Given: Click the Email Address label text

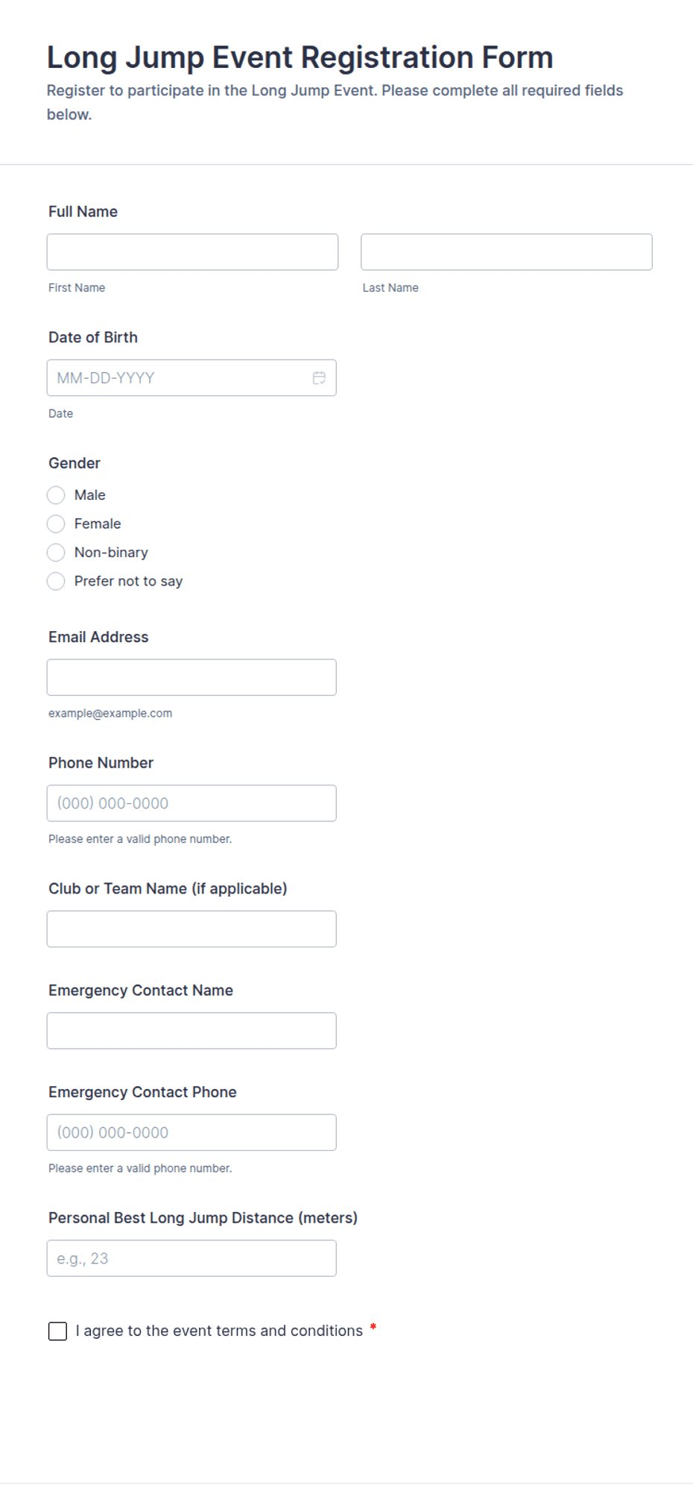Looking at the screenshot, I should coord(98,637).
